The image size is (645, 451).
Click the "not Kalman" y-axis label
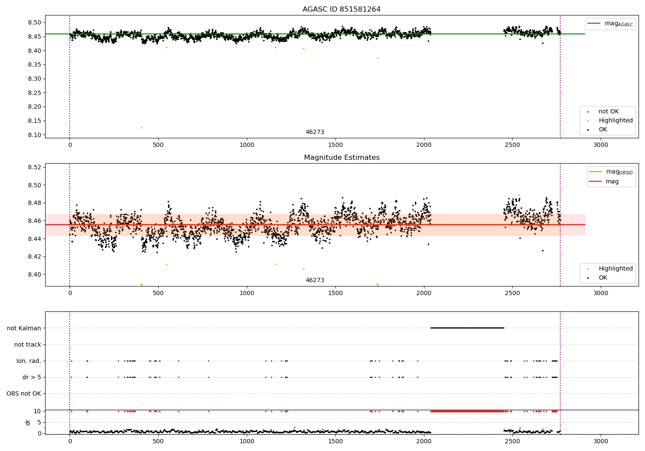[x=24, y=328]
